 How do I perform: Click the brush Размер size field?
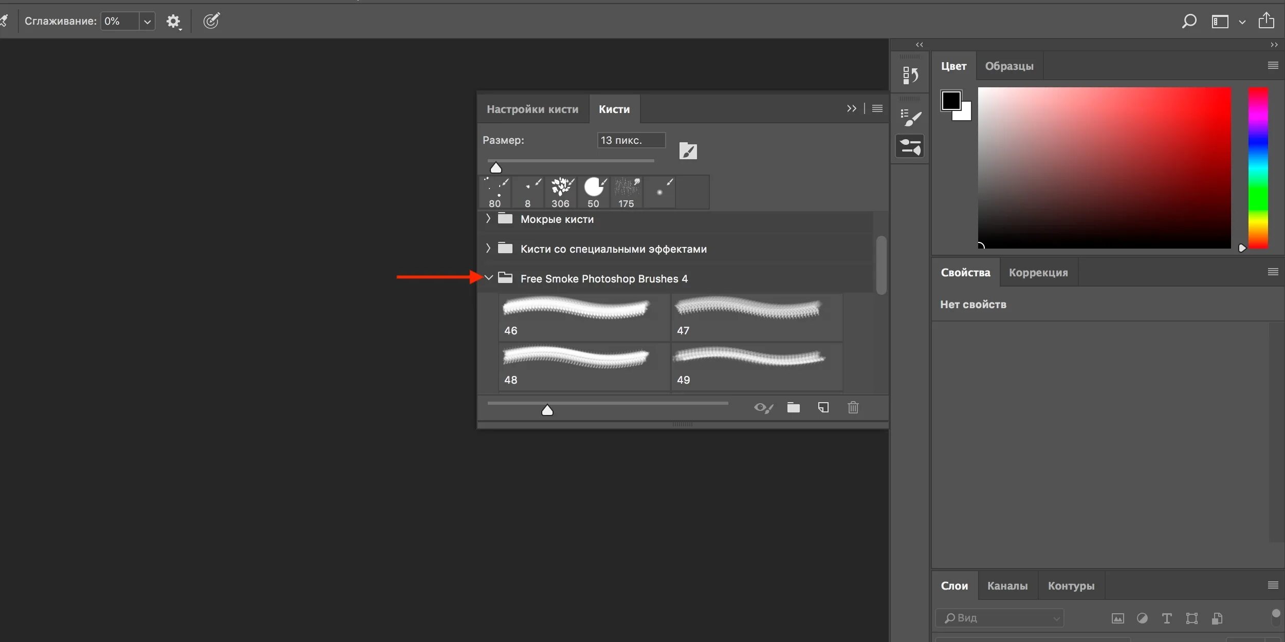pyautogui.click(x=631, y=140)
